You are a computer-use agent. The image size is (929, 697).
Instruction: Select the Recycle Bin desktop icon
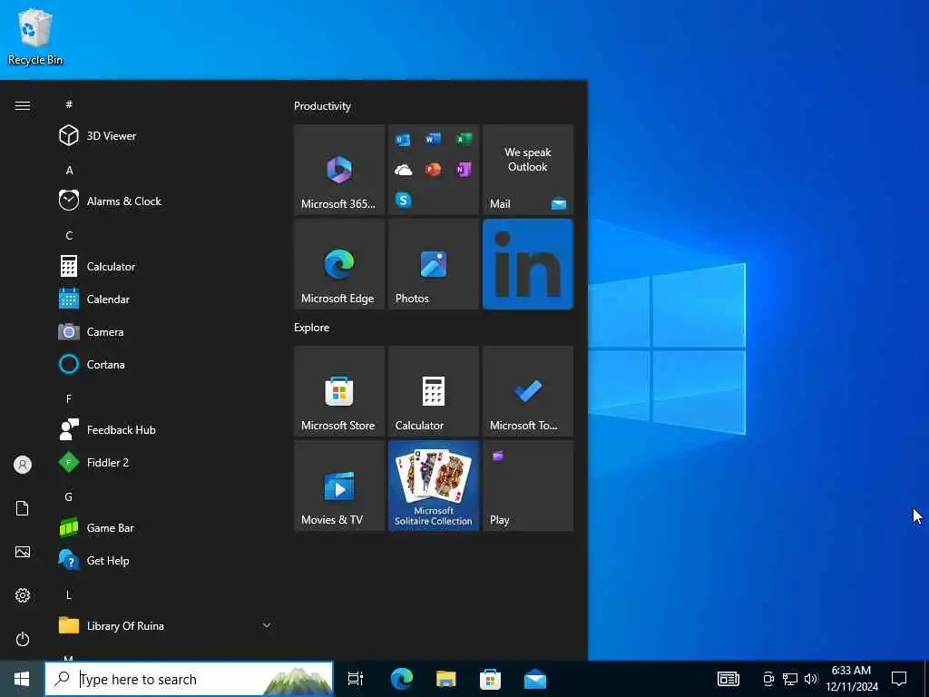point(35,36)
